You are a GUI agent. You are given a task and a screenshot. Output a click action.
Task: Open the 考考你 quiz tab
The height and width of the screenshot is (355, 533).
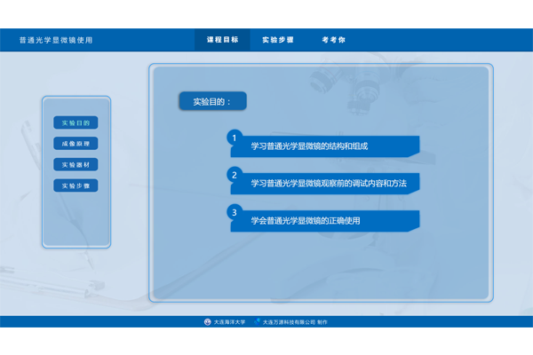(333, 40)
